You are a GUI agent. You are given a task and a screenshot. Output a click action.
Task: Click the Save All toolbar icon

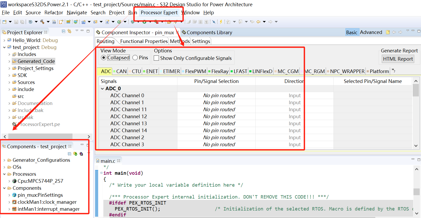click(x=22, y=22)
